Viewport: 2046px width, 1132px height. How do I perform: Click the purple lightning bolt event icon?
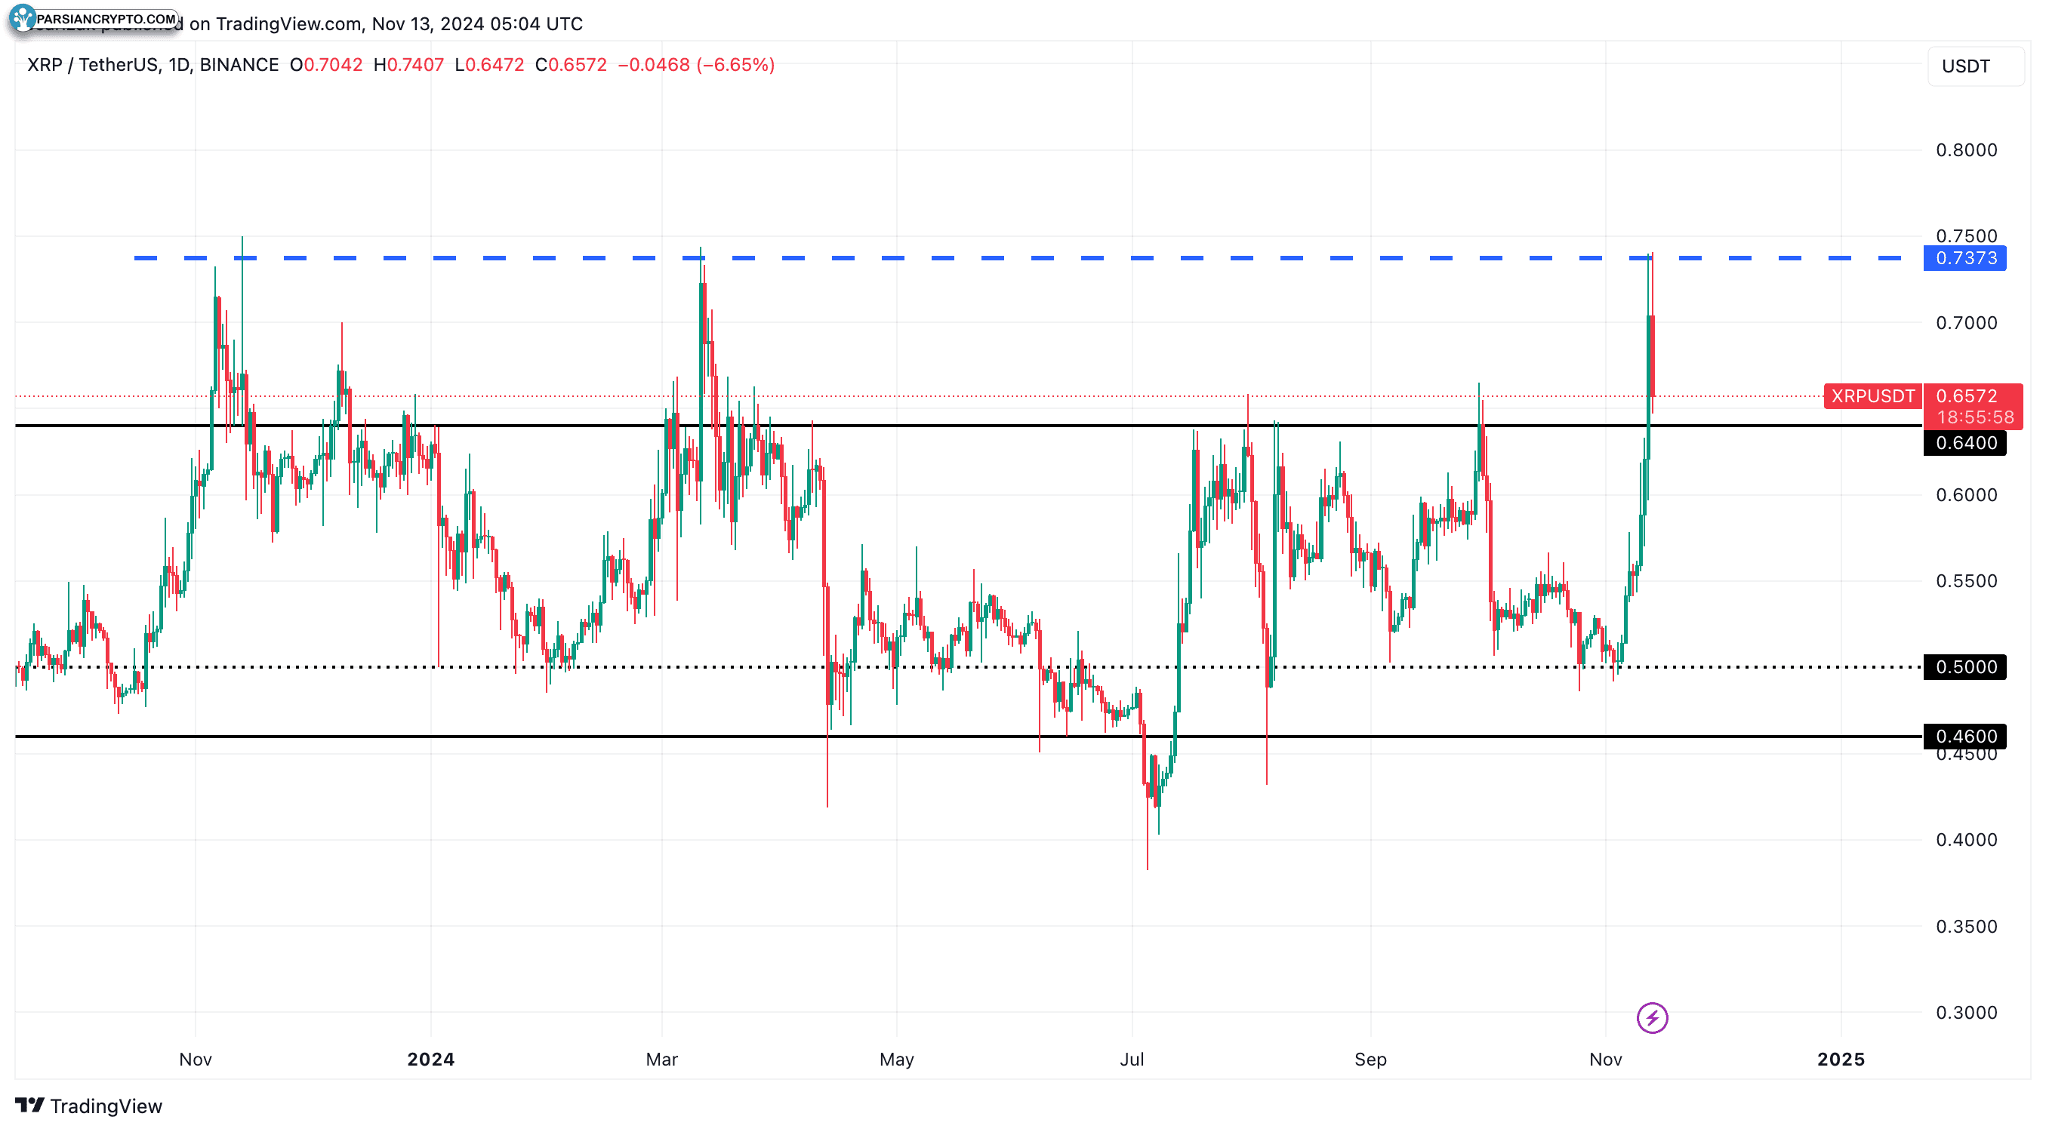[x=1652, y=1018]
